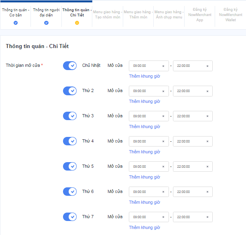Clear Thứ 6 opening time field
The image size is (246, 235).
click(x=163, y=192)
